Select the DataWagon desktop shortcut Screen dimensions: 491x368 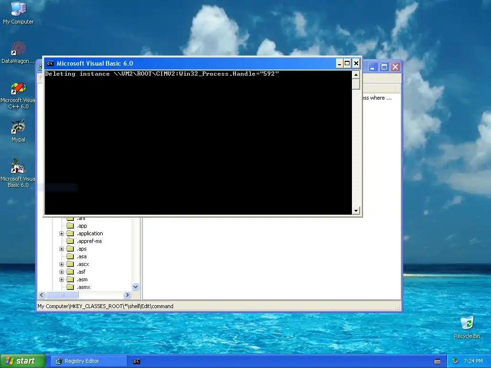18,53
